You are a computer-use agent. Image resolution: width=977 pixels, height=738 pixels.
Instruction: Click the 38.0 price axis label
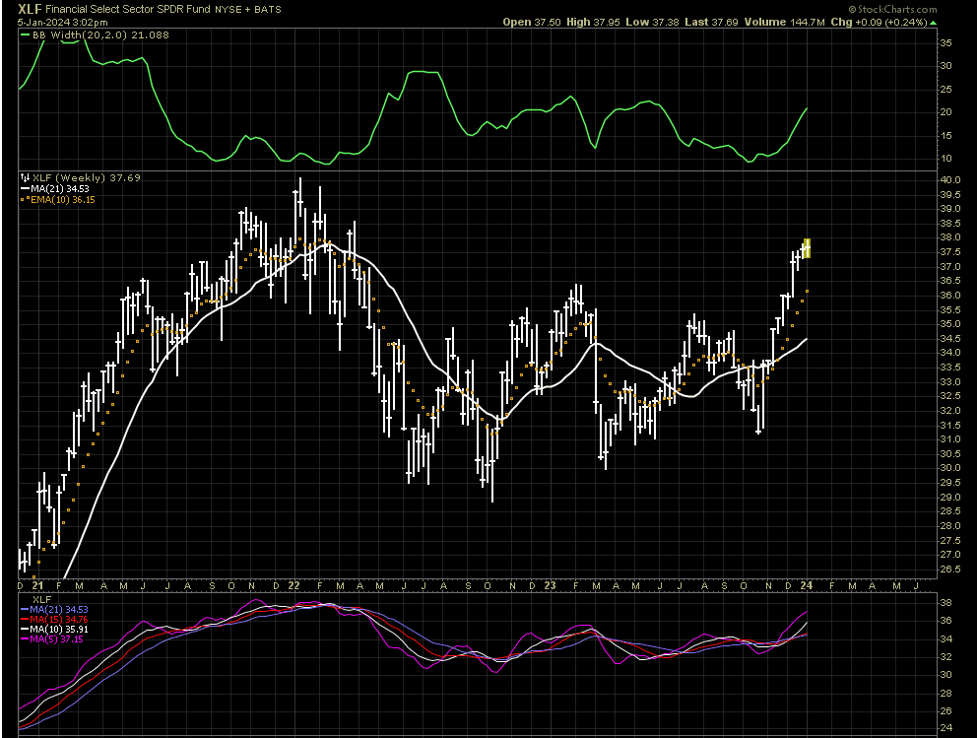[949, 237]
